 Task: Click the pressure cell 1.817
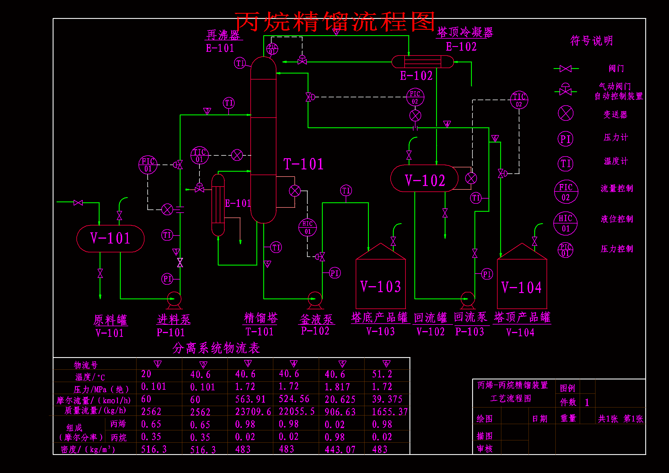(x=337, y=387)
